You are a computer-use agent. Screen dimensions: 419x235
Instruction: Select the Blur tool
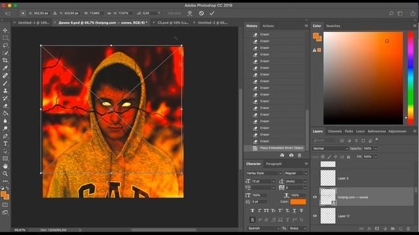[x=5, y=121]
